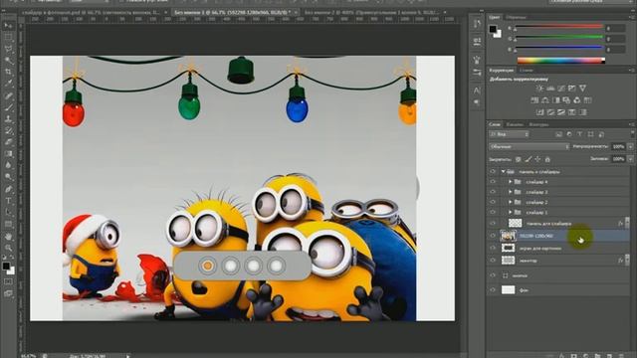Image resolution: width=637 pixels, height=358 pixels.
Task: Select the Pen tool
Action: pos(8,189)
